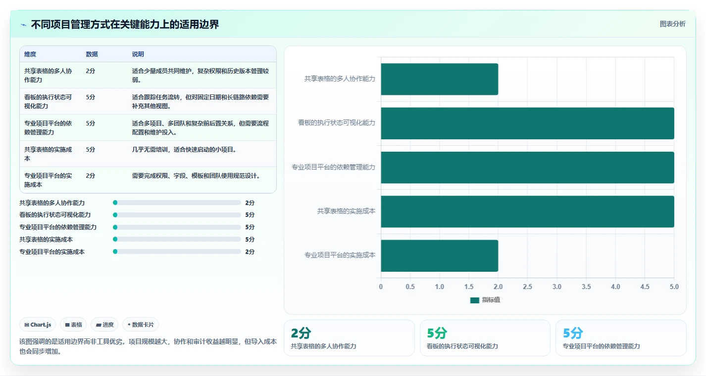Click the 图表分析 label in header
This screenshot has height=376, width=706.
(673, 24)
